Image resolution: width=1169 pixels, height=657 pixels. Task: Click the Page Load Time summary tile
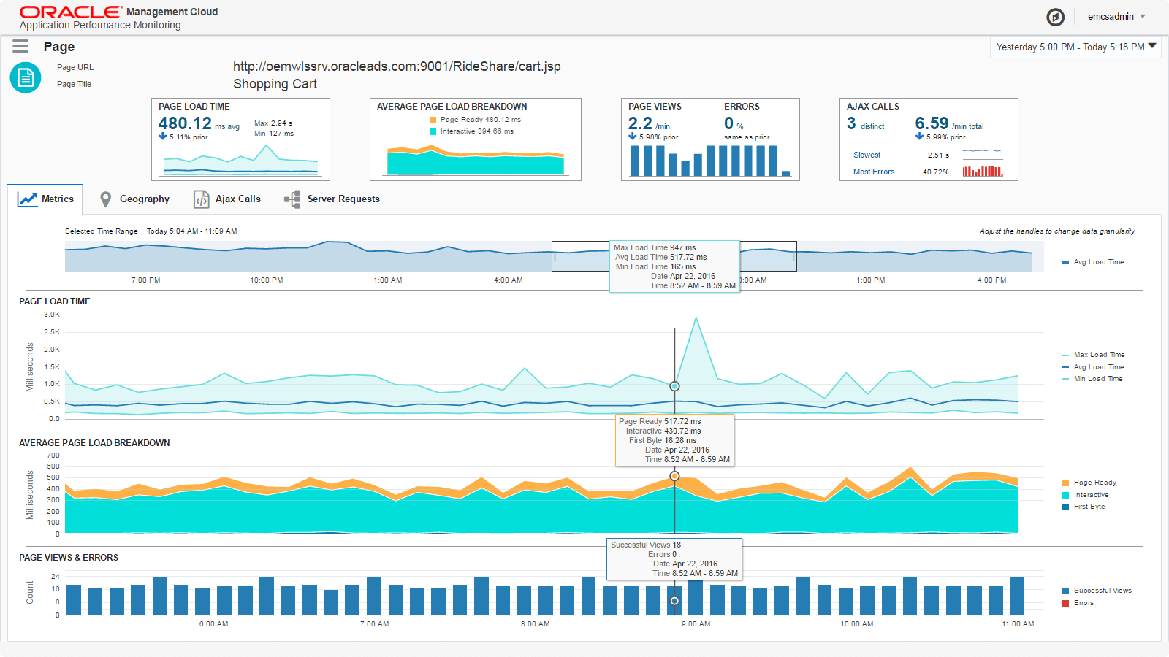point(240,139)
